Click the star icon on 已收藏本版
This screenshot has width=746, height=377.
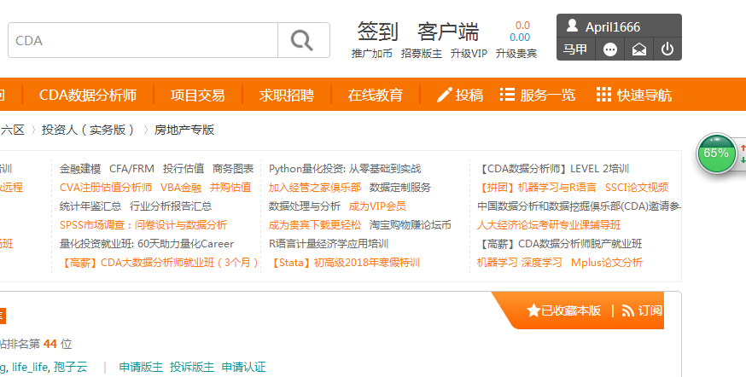point(533,311)
